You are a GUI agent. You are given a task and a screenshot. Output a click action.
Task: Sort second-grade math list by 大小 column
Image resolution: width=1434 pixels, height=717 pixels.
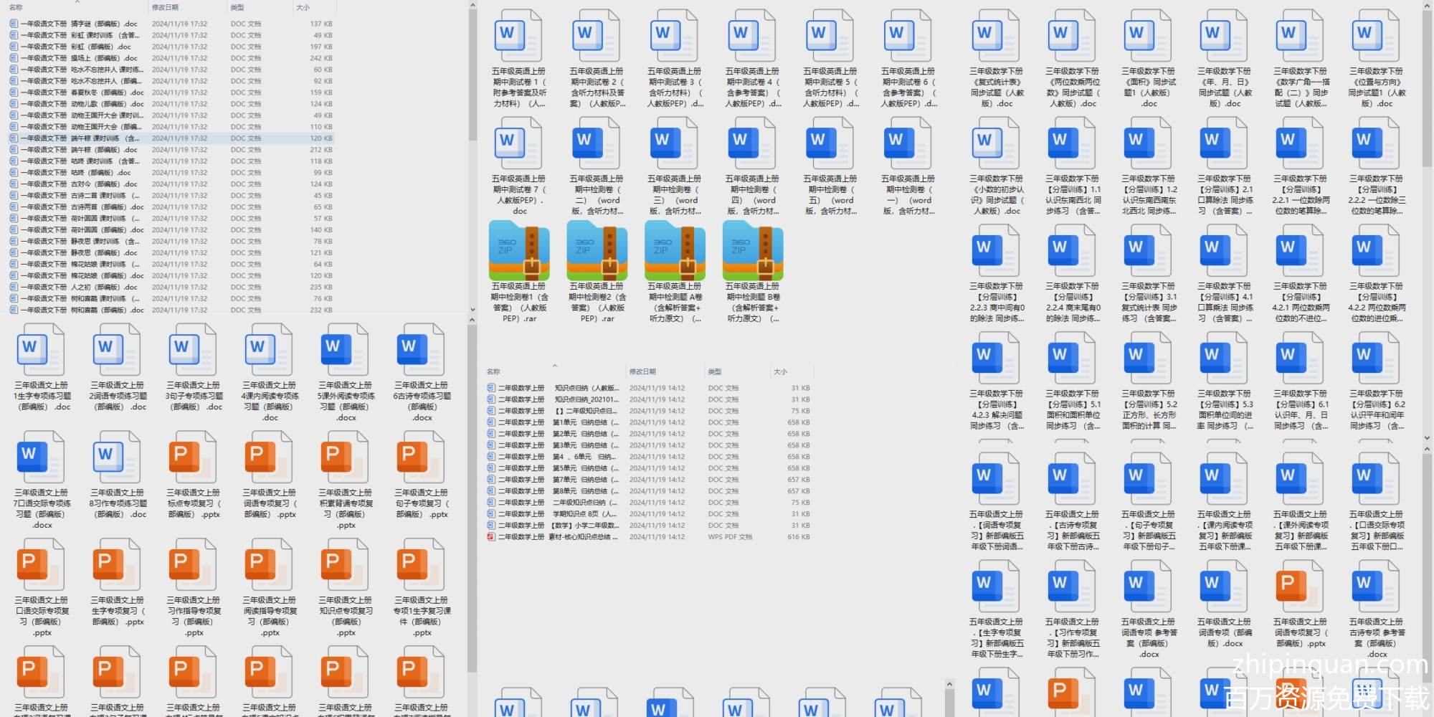tap(780, 371)
